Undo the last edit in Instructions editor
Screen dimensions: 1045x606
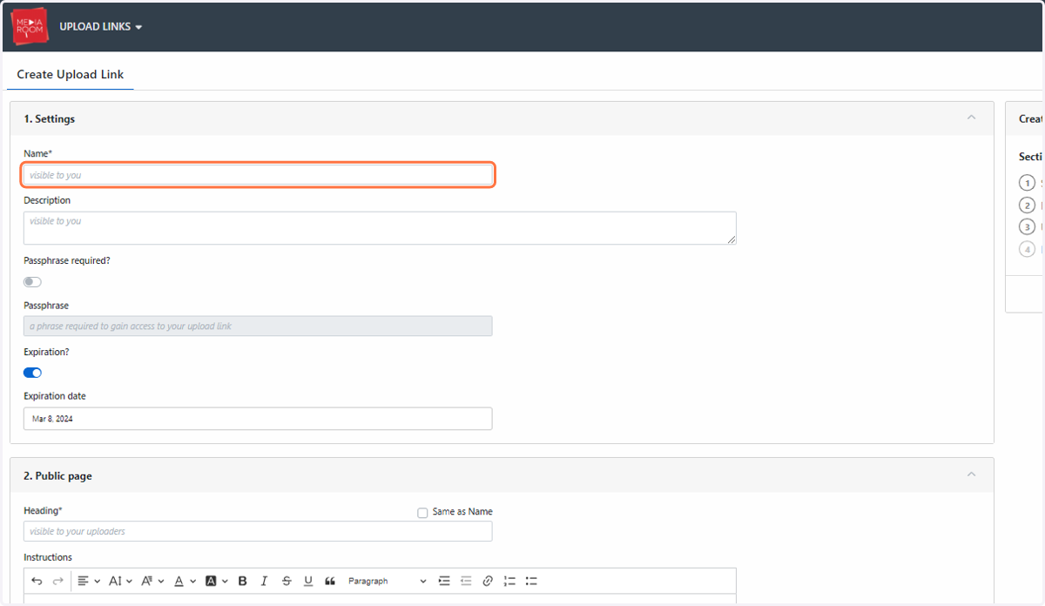click(37, 581)
